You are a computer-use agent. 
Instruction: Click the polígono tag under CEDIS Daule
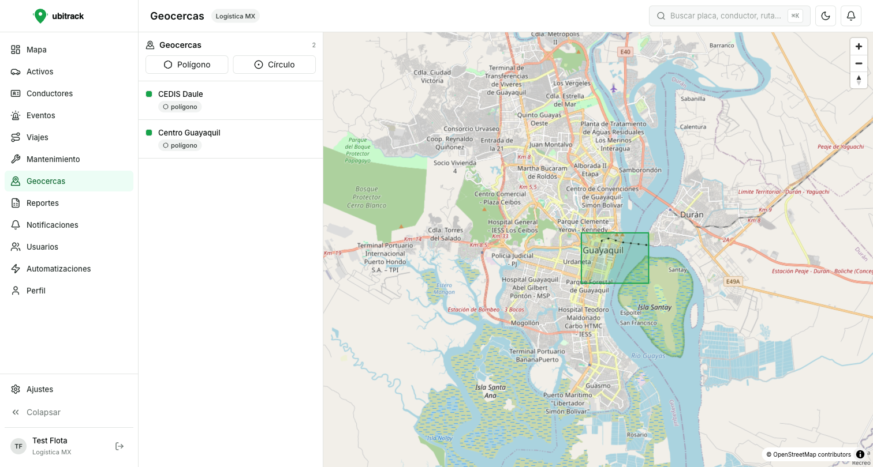point(180,107)
